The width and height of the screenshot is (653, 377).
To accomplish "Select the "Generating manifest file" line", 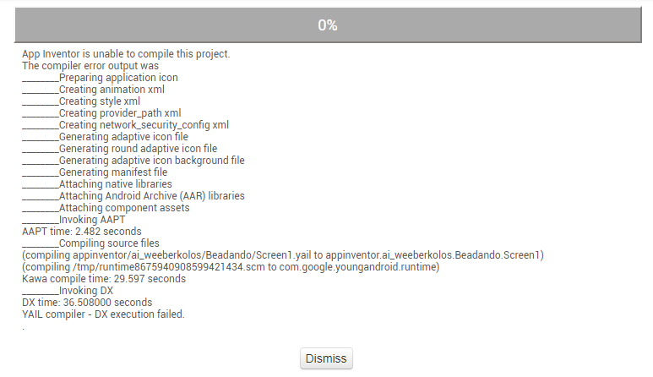I will (x=113, y=172).
